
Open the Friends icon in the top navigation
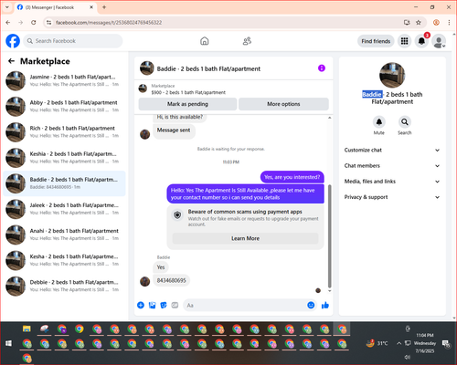click(247, 41)
